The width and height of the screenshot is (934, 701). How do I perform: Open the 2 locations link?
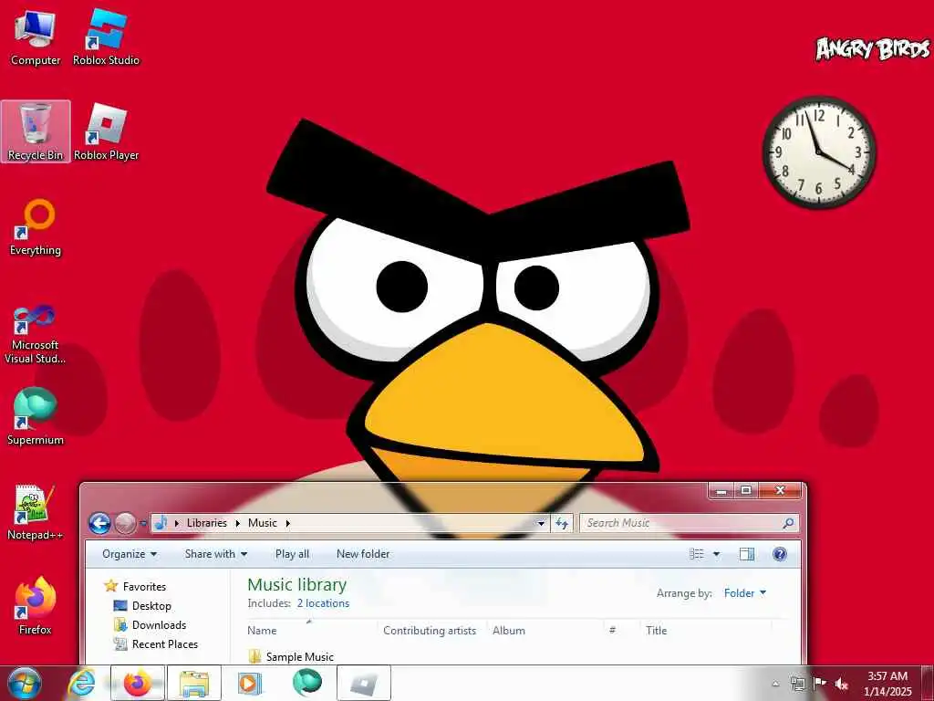click(323, 603)
